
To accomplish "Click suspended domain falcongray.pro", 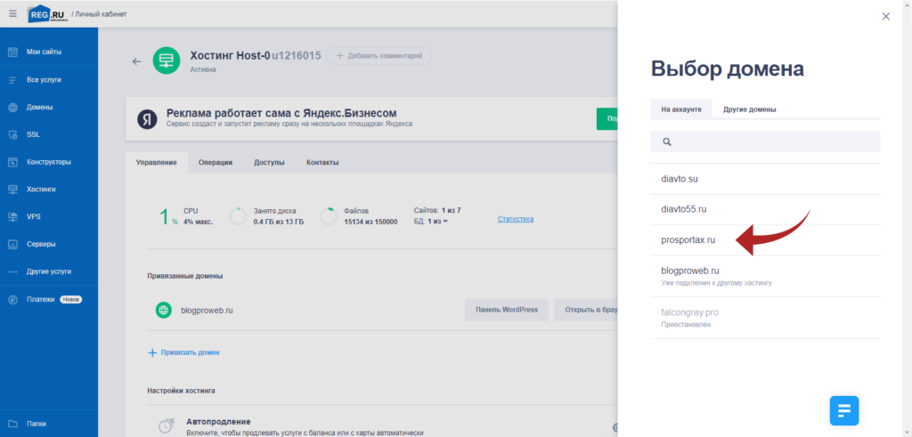I will pos(765,318).
